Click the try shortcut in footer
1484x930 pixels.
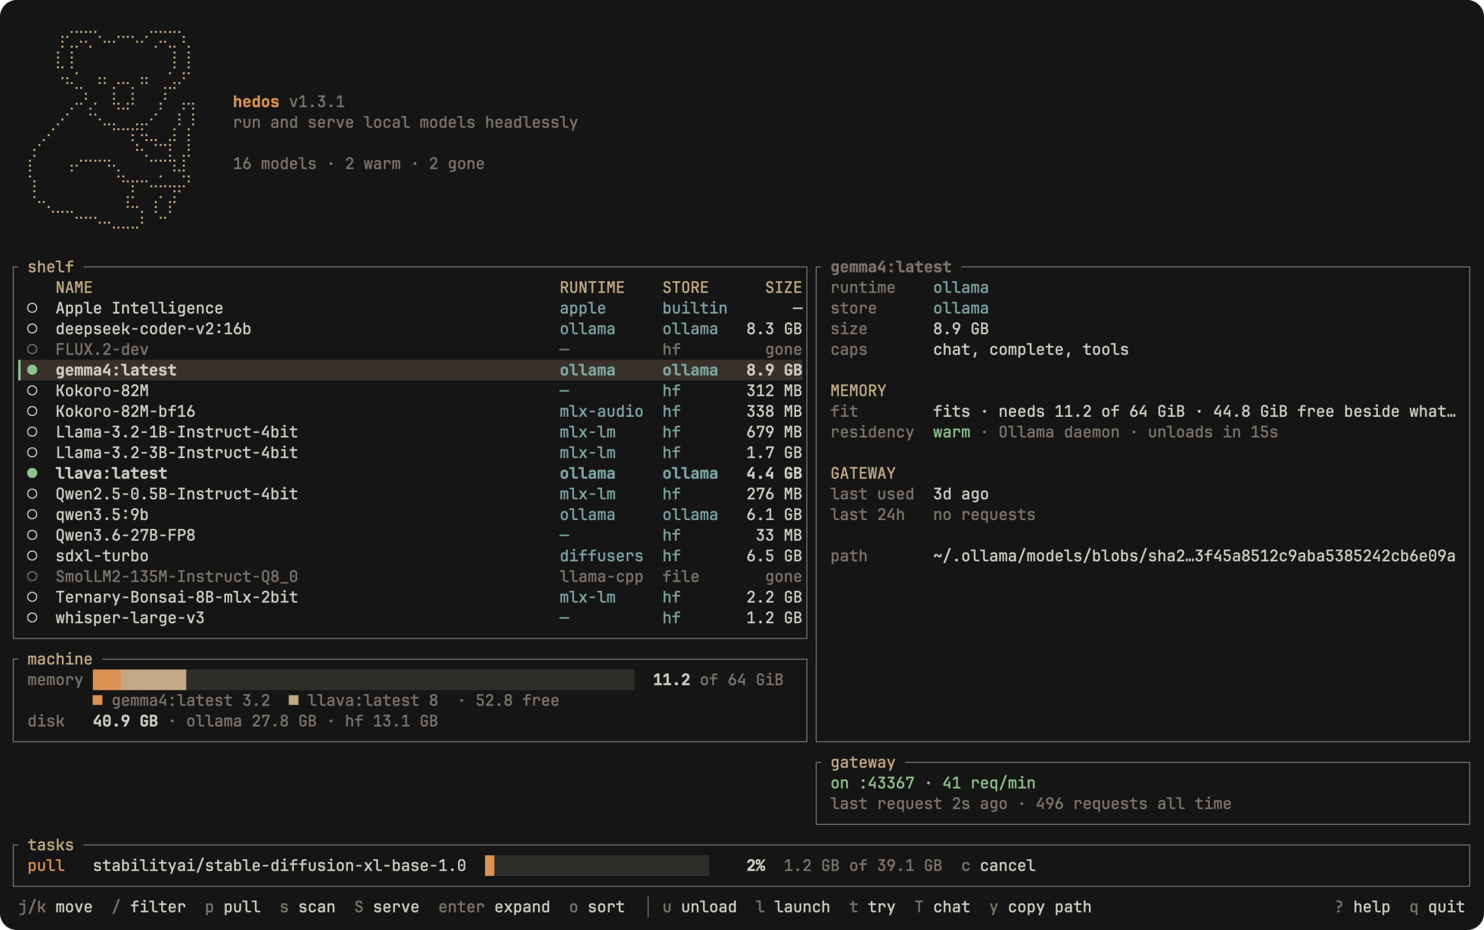[x=872, y=907]
